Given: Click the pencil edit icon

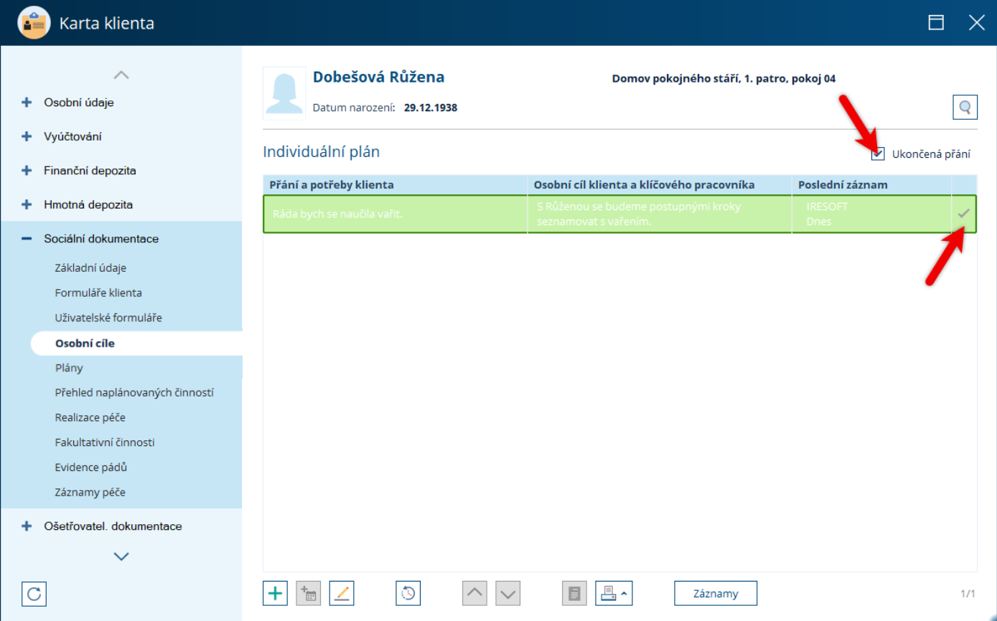Looking at the screenshot, I should pyautogui.click(x=342, y=593).
